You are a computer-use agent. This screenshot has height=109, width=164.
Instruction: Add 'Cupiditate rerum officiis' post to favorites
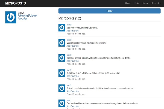pyautogui.click(x=72, y=76)
